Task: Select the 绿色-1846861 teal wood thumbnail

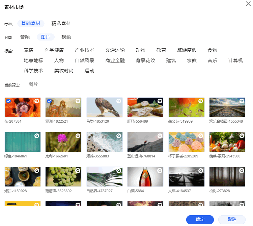Action: pyautogui.click(x=23, y=142)
